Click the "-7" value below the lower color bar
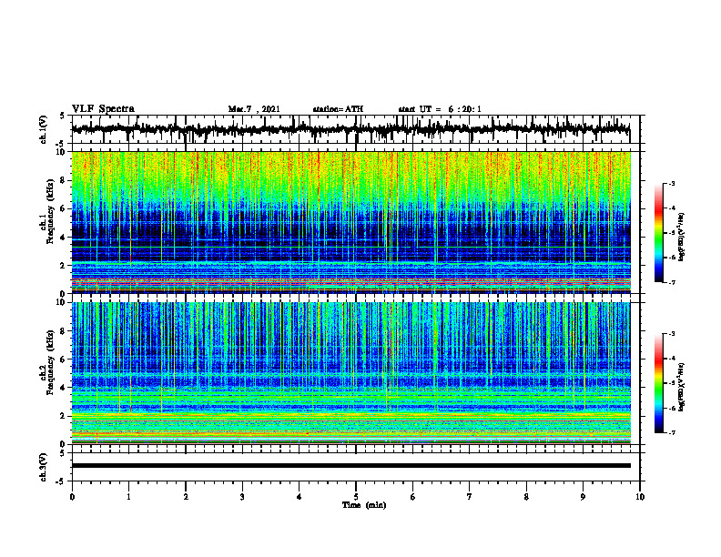 pyautogui.click(x=671, y=432)
